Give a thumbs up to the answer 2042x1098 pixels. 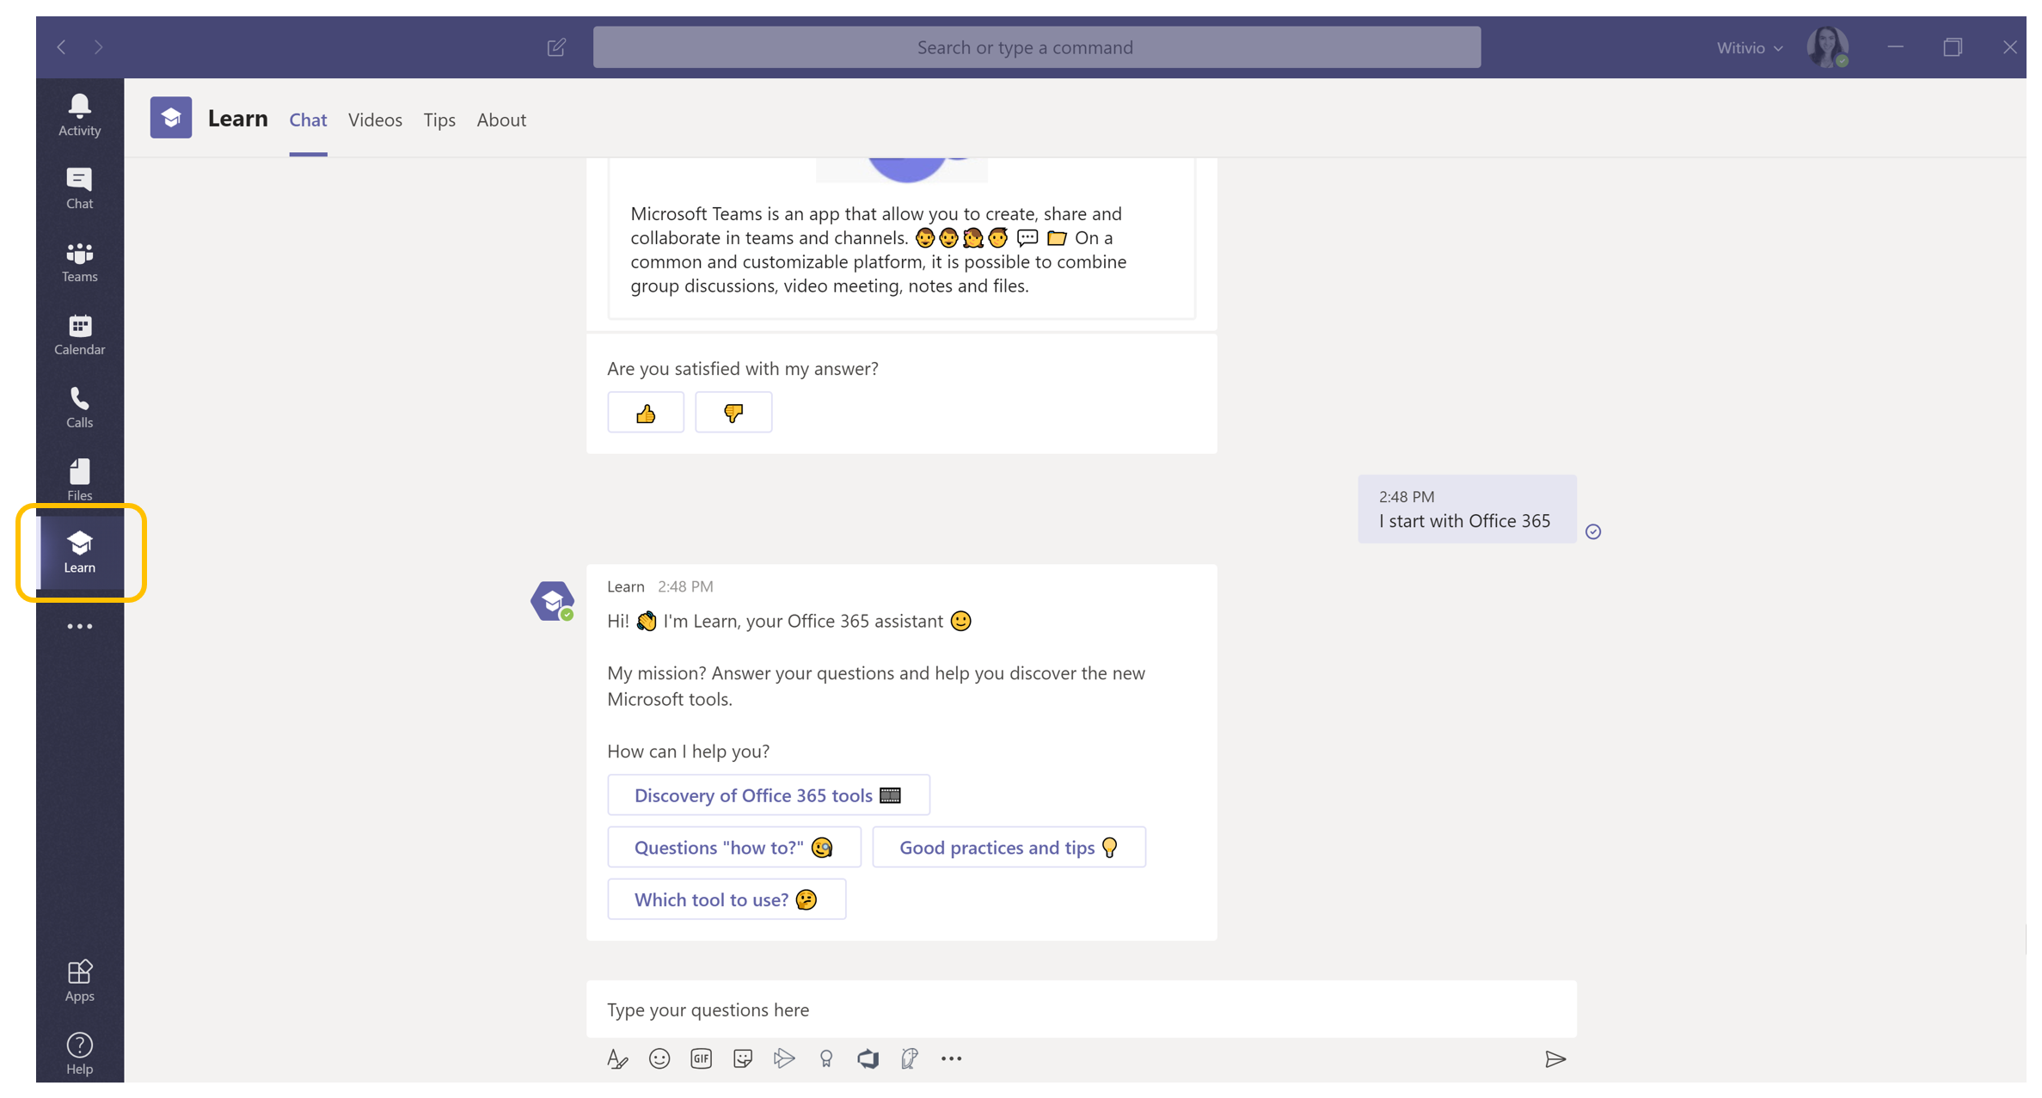pyautogui.click(x=646, y=413)
